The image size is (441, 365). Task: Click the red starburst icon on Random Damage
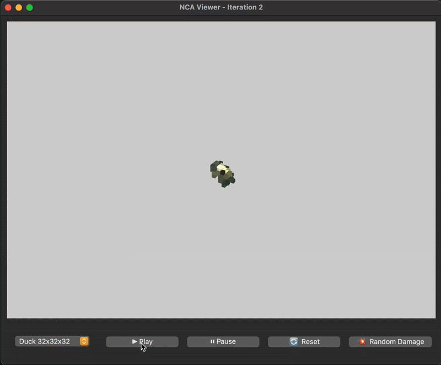(x=362, y=342)
